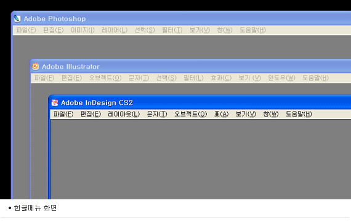
Task: Click the Adobe Photoshop title bar icon
Action: click(x=17, y=19)
